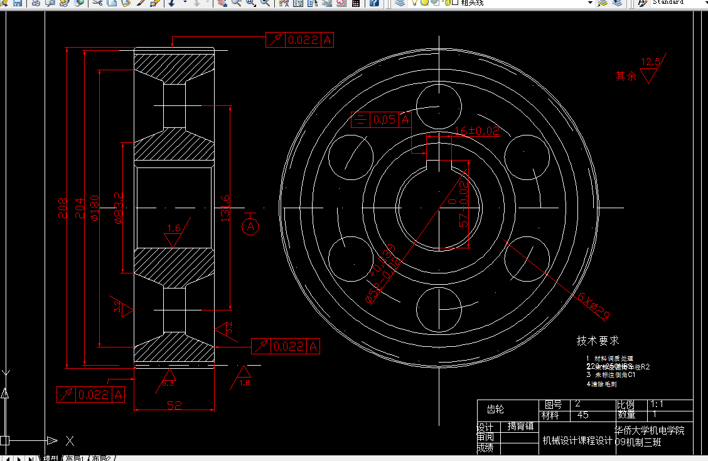
Task: Select 华侨大学机电学院 in title block
Action: (x=649, y=430)
